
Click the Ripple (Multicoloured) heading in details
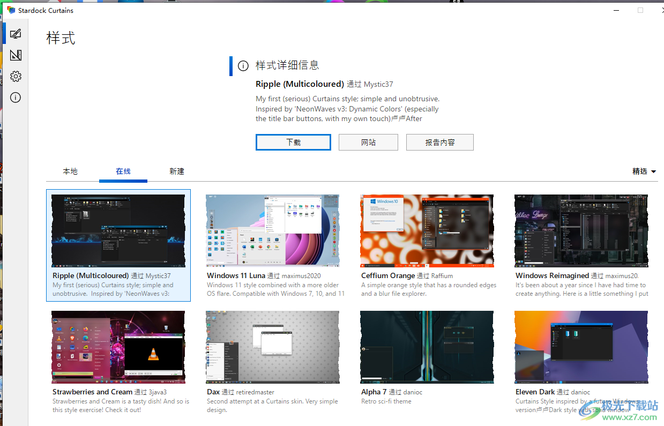[x=300, y=84]
